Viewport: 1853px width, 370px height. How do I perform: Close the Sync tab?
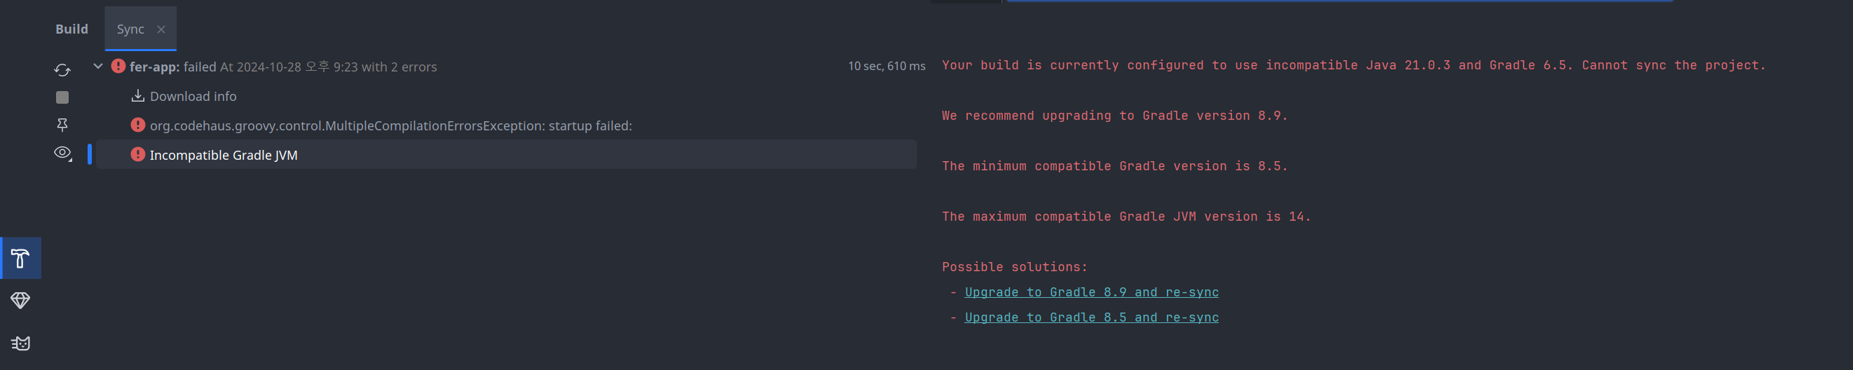(x=161, y=29)
